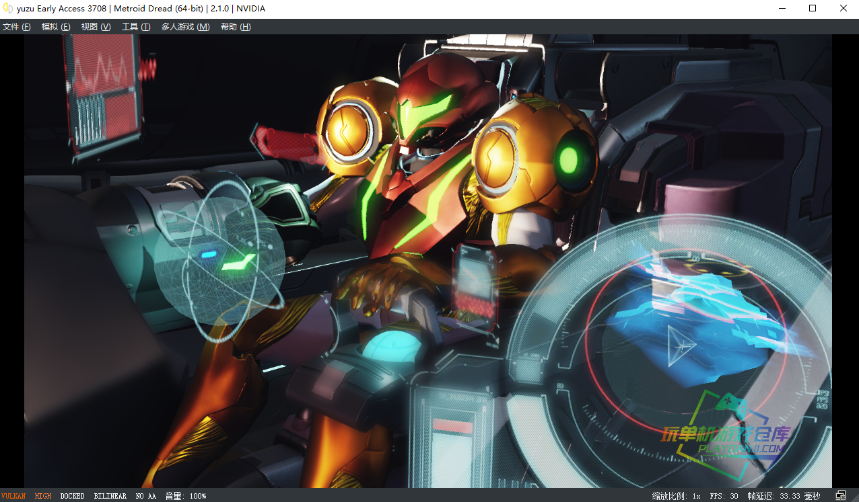Open the 文件 (F) menu
859x502 pixels.
[x=17, y=27]
